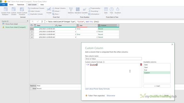Click the Custom column type icon
The image size is (184, 103).
pos(99,25)
